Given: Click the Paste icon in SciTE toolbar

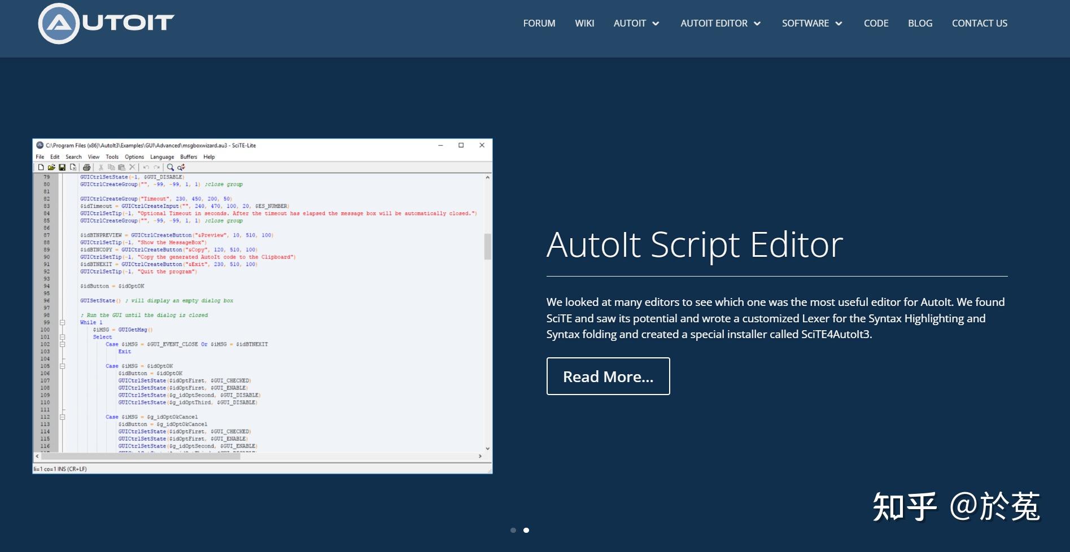Looking at the screenshot, I should tap(121, 167).
